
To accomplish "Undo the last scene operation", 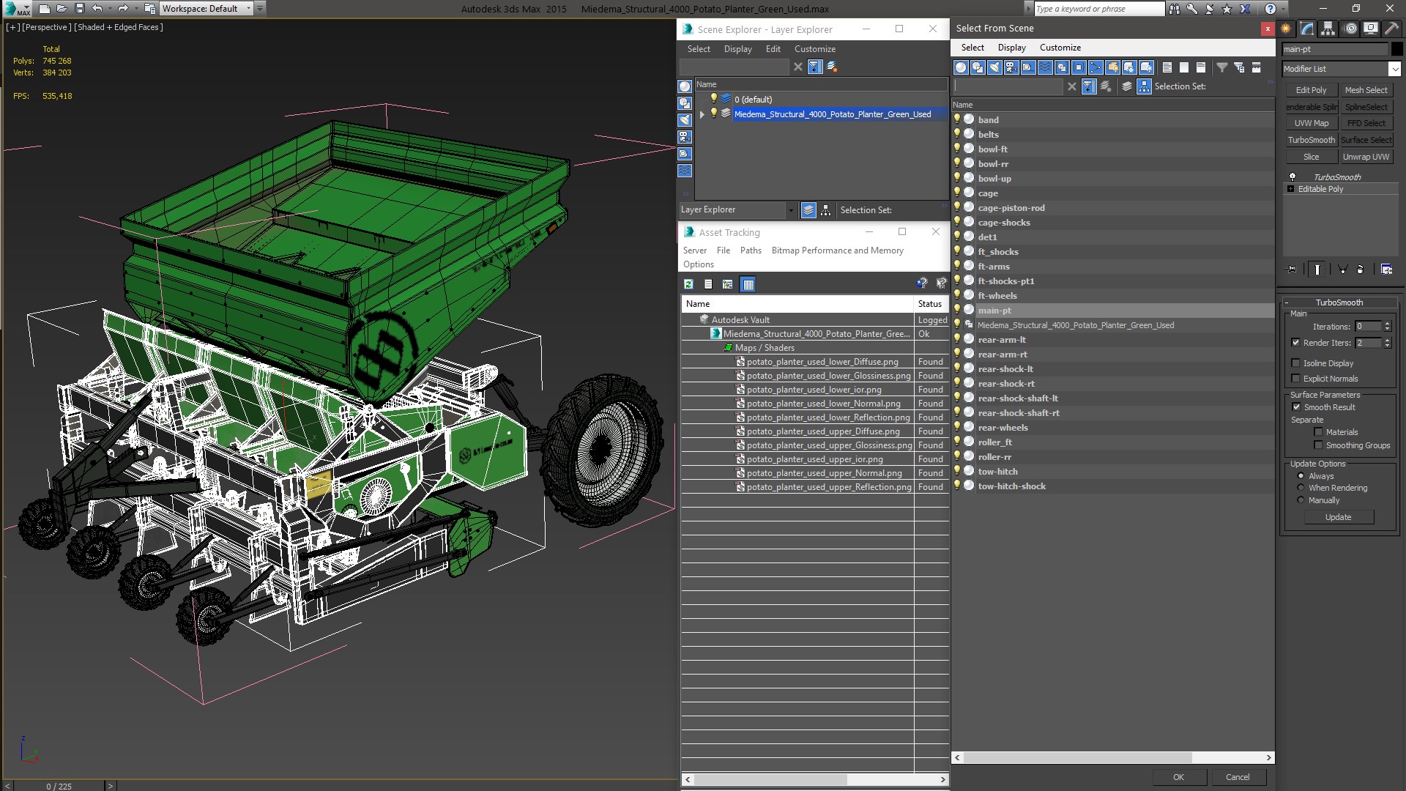I will 97,9.
